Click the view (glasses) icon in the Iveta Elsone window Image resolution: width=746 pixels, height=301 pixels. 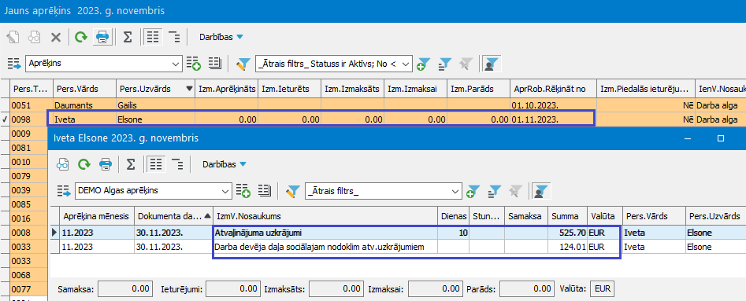(x=63, y=164)
